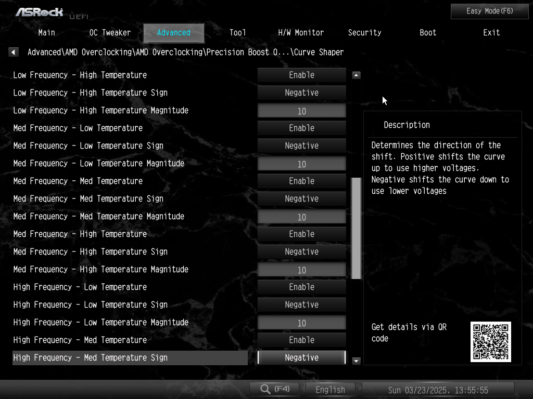
Task: Open the Security tab
Action: point(364,33)
